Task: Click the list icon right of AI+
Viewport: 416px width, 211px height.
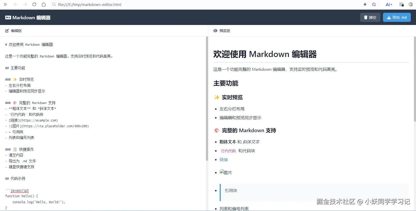Action: point(401,4)
